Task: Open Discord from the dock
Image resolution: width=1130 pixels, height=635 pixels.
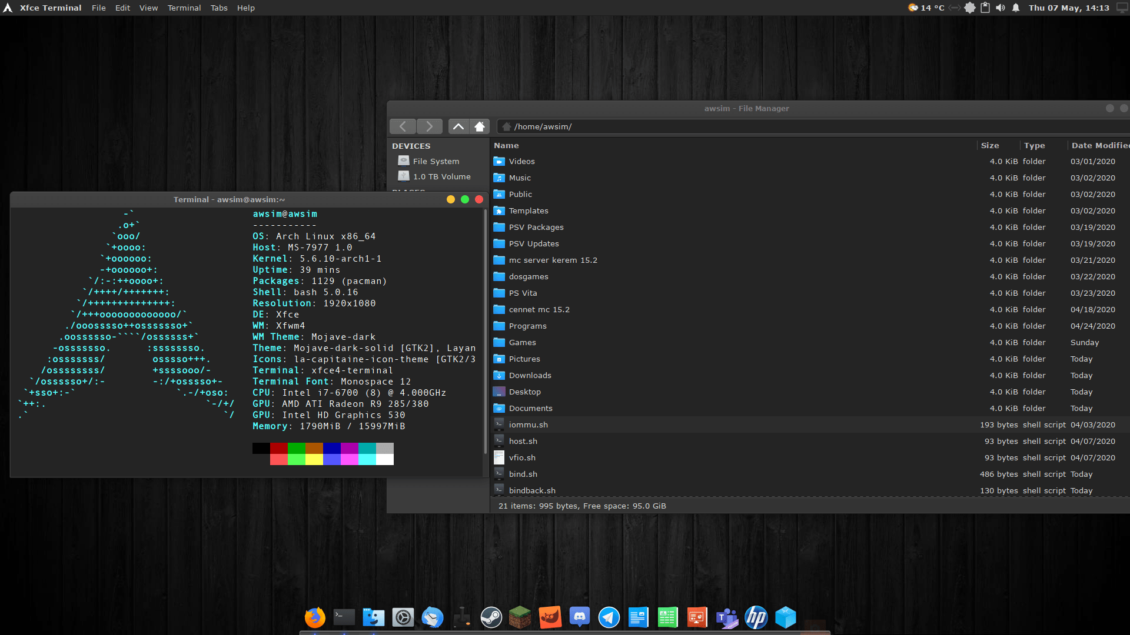Action: pyautogui.click(x=579, y=617)
